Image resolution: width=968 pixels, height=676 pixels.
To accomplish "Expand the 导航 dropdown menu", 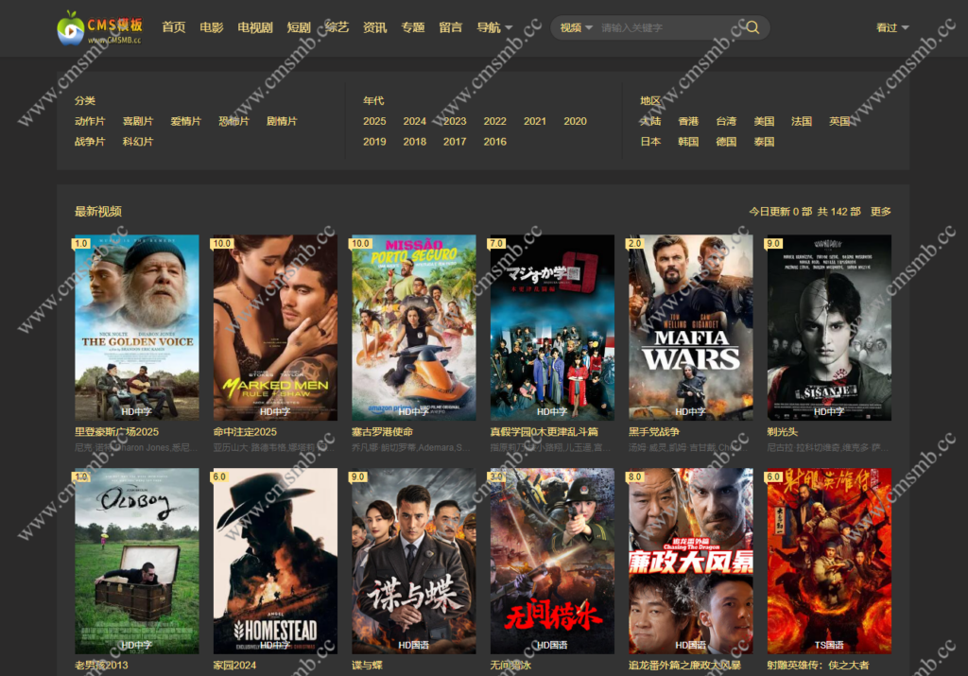I will (494, 27).
